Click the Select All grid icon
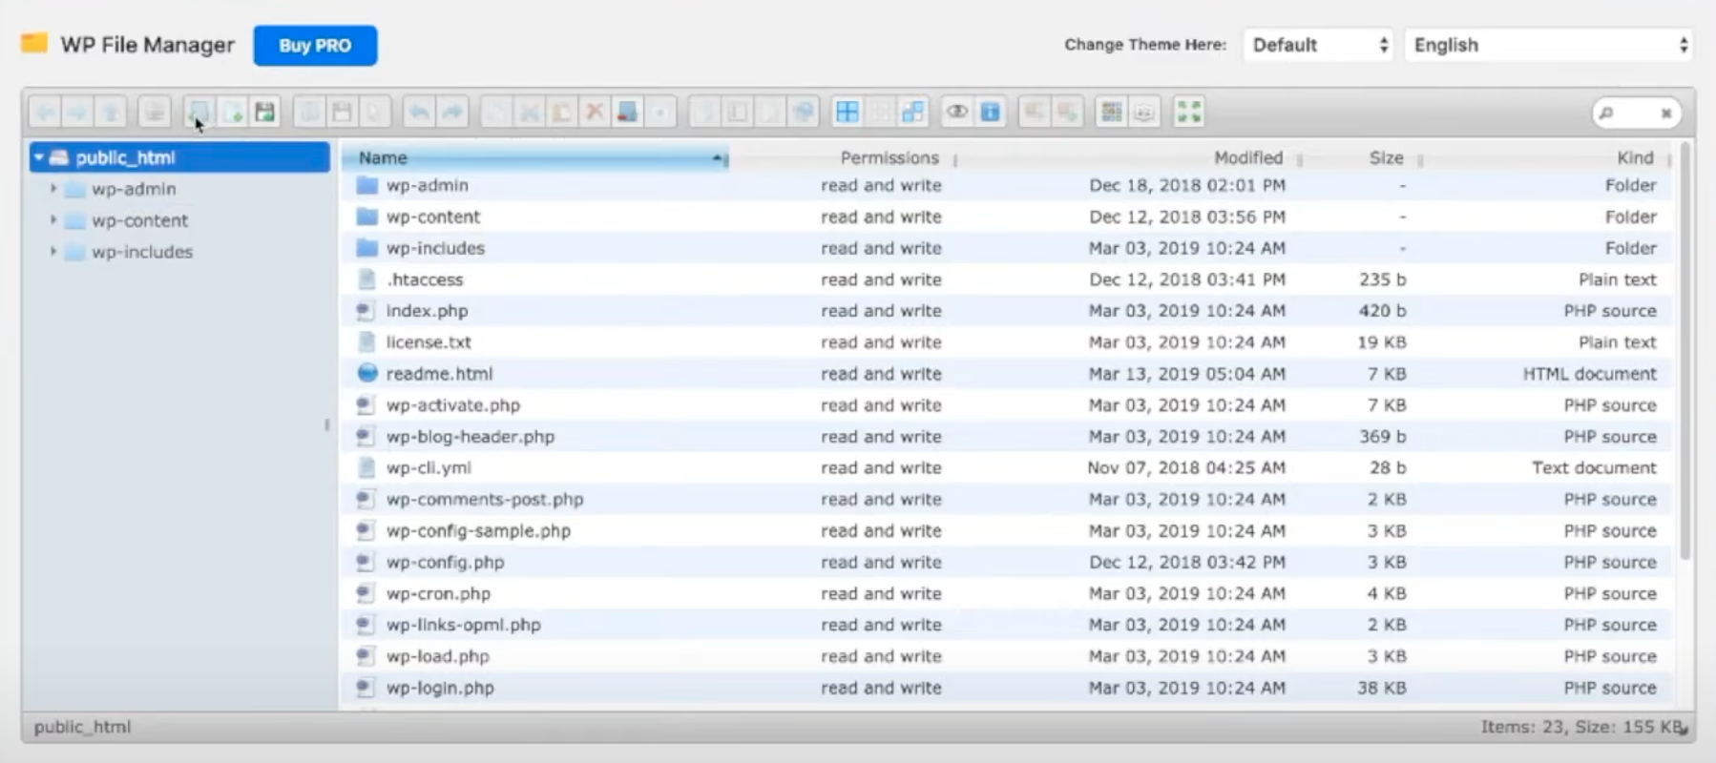 848,113
